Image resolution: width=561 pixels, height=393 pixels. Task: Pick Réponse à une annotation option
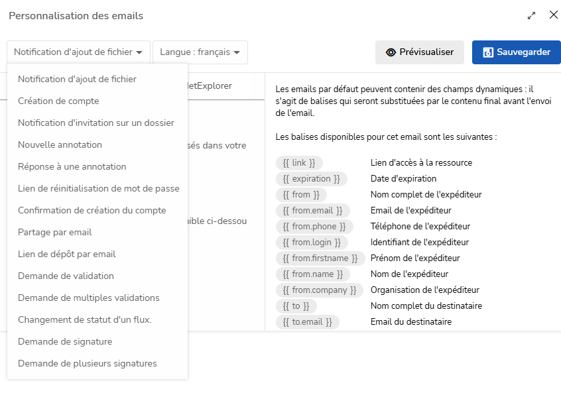click(72, 167)
